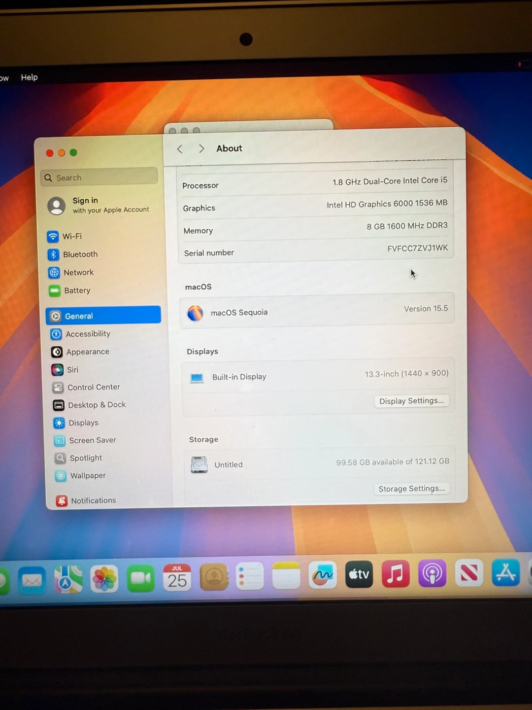Launch FaceTime from the Dock
The width and height of the screenshot is (532, 710).
tap(141, 578)
